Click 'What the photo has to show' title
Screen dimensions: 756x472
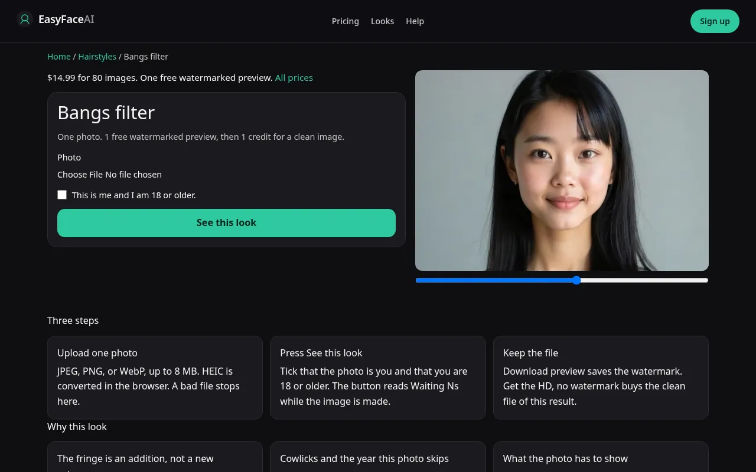pos(565,458)
